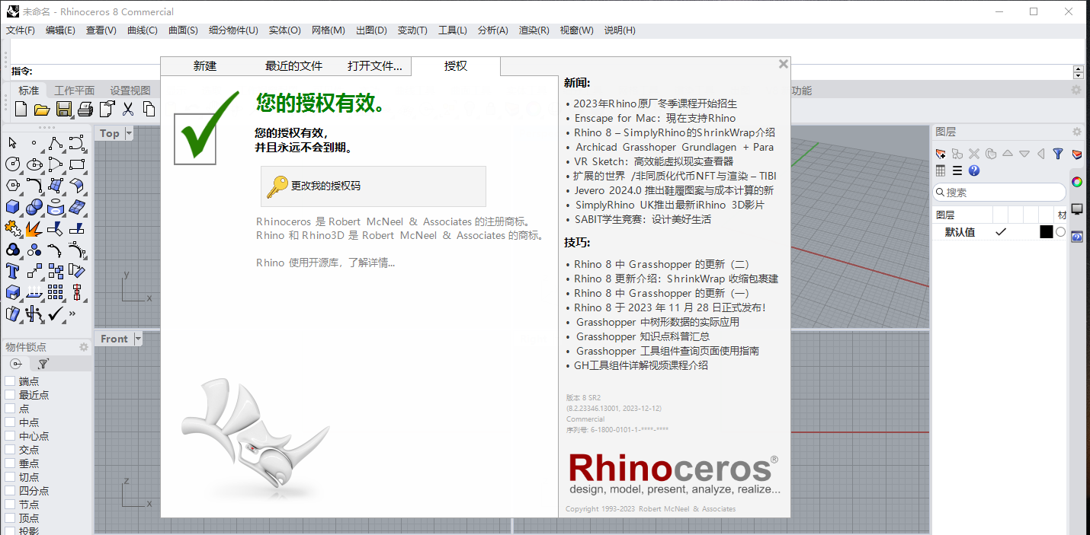Screen dimensions: 1090x535
Task: Click the material circle of 默认值 layer
Action: pos(1060,232)
